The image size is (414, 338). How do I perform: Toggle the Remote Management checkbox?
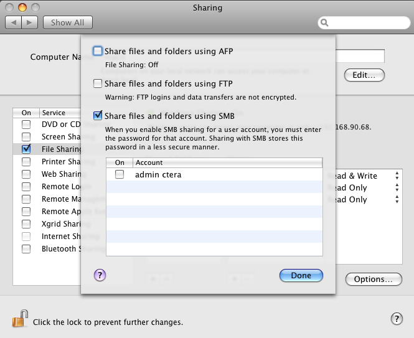tap(26, 199)
